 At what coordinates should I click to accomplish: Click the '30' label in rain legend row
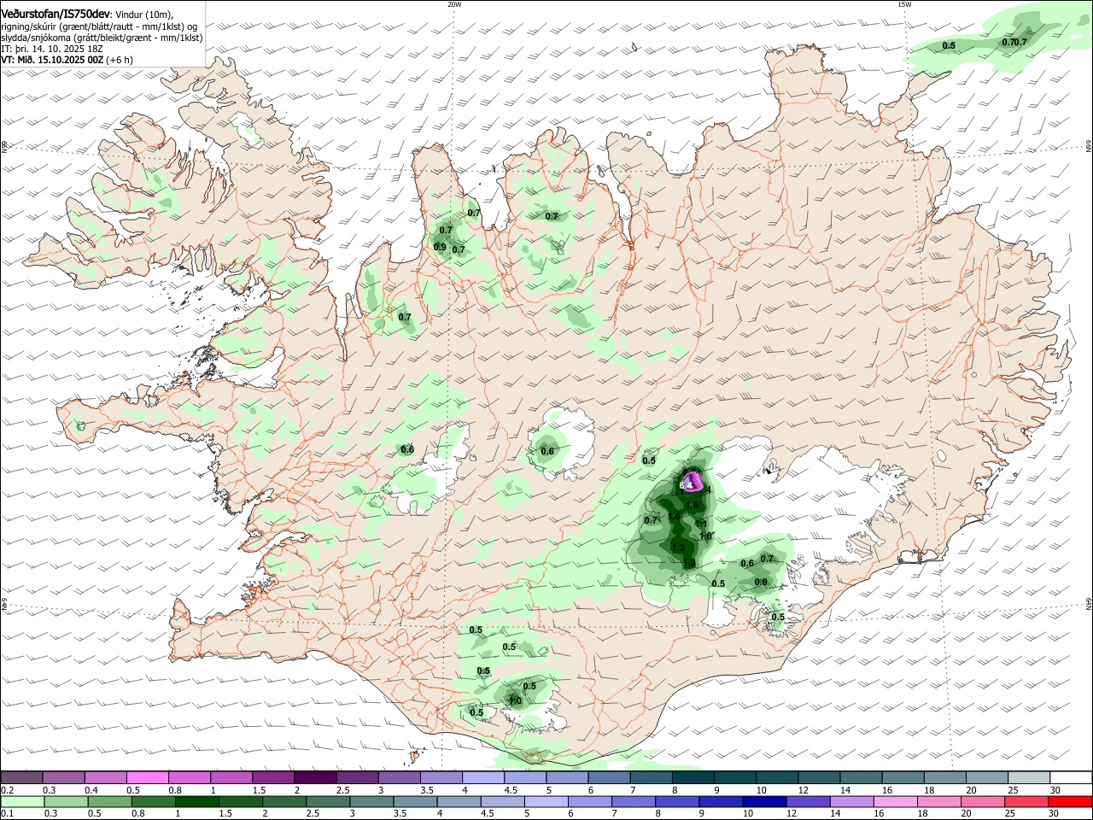(x=1053, y=814)
